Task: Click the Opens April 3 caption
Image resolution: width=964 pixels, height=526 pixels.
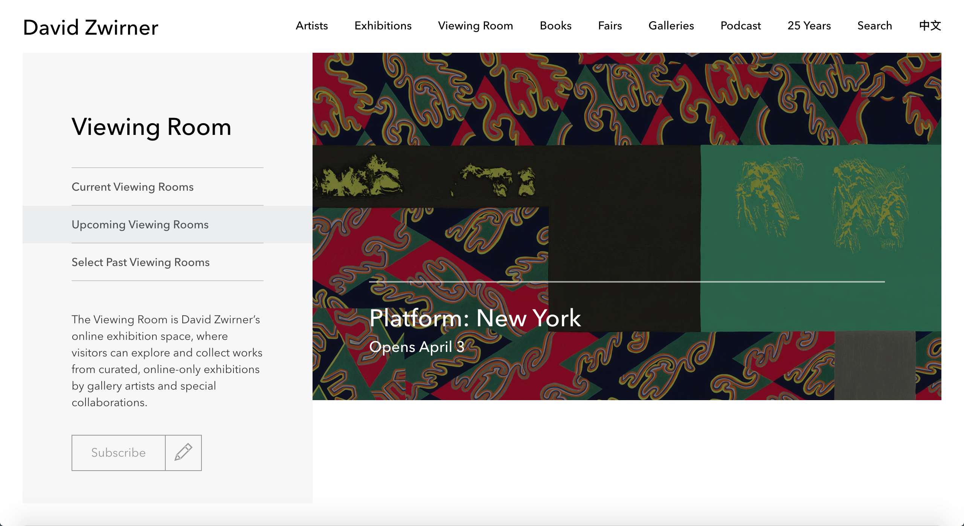Action: coord(416,347)
